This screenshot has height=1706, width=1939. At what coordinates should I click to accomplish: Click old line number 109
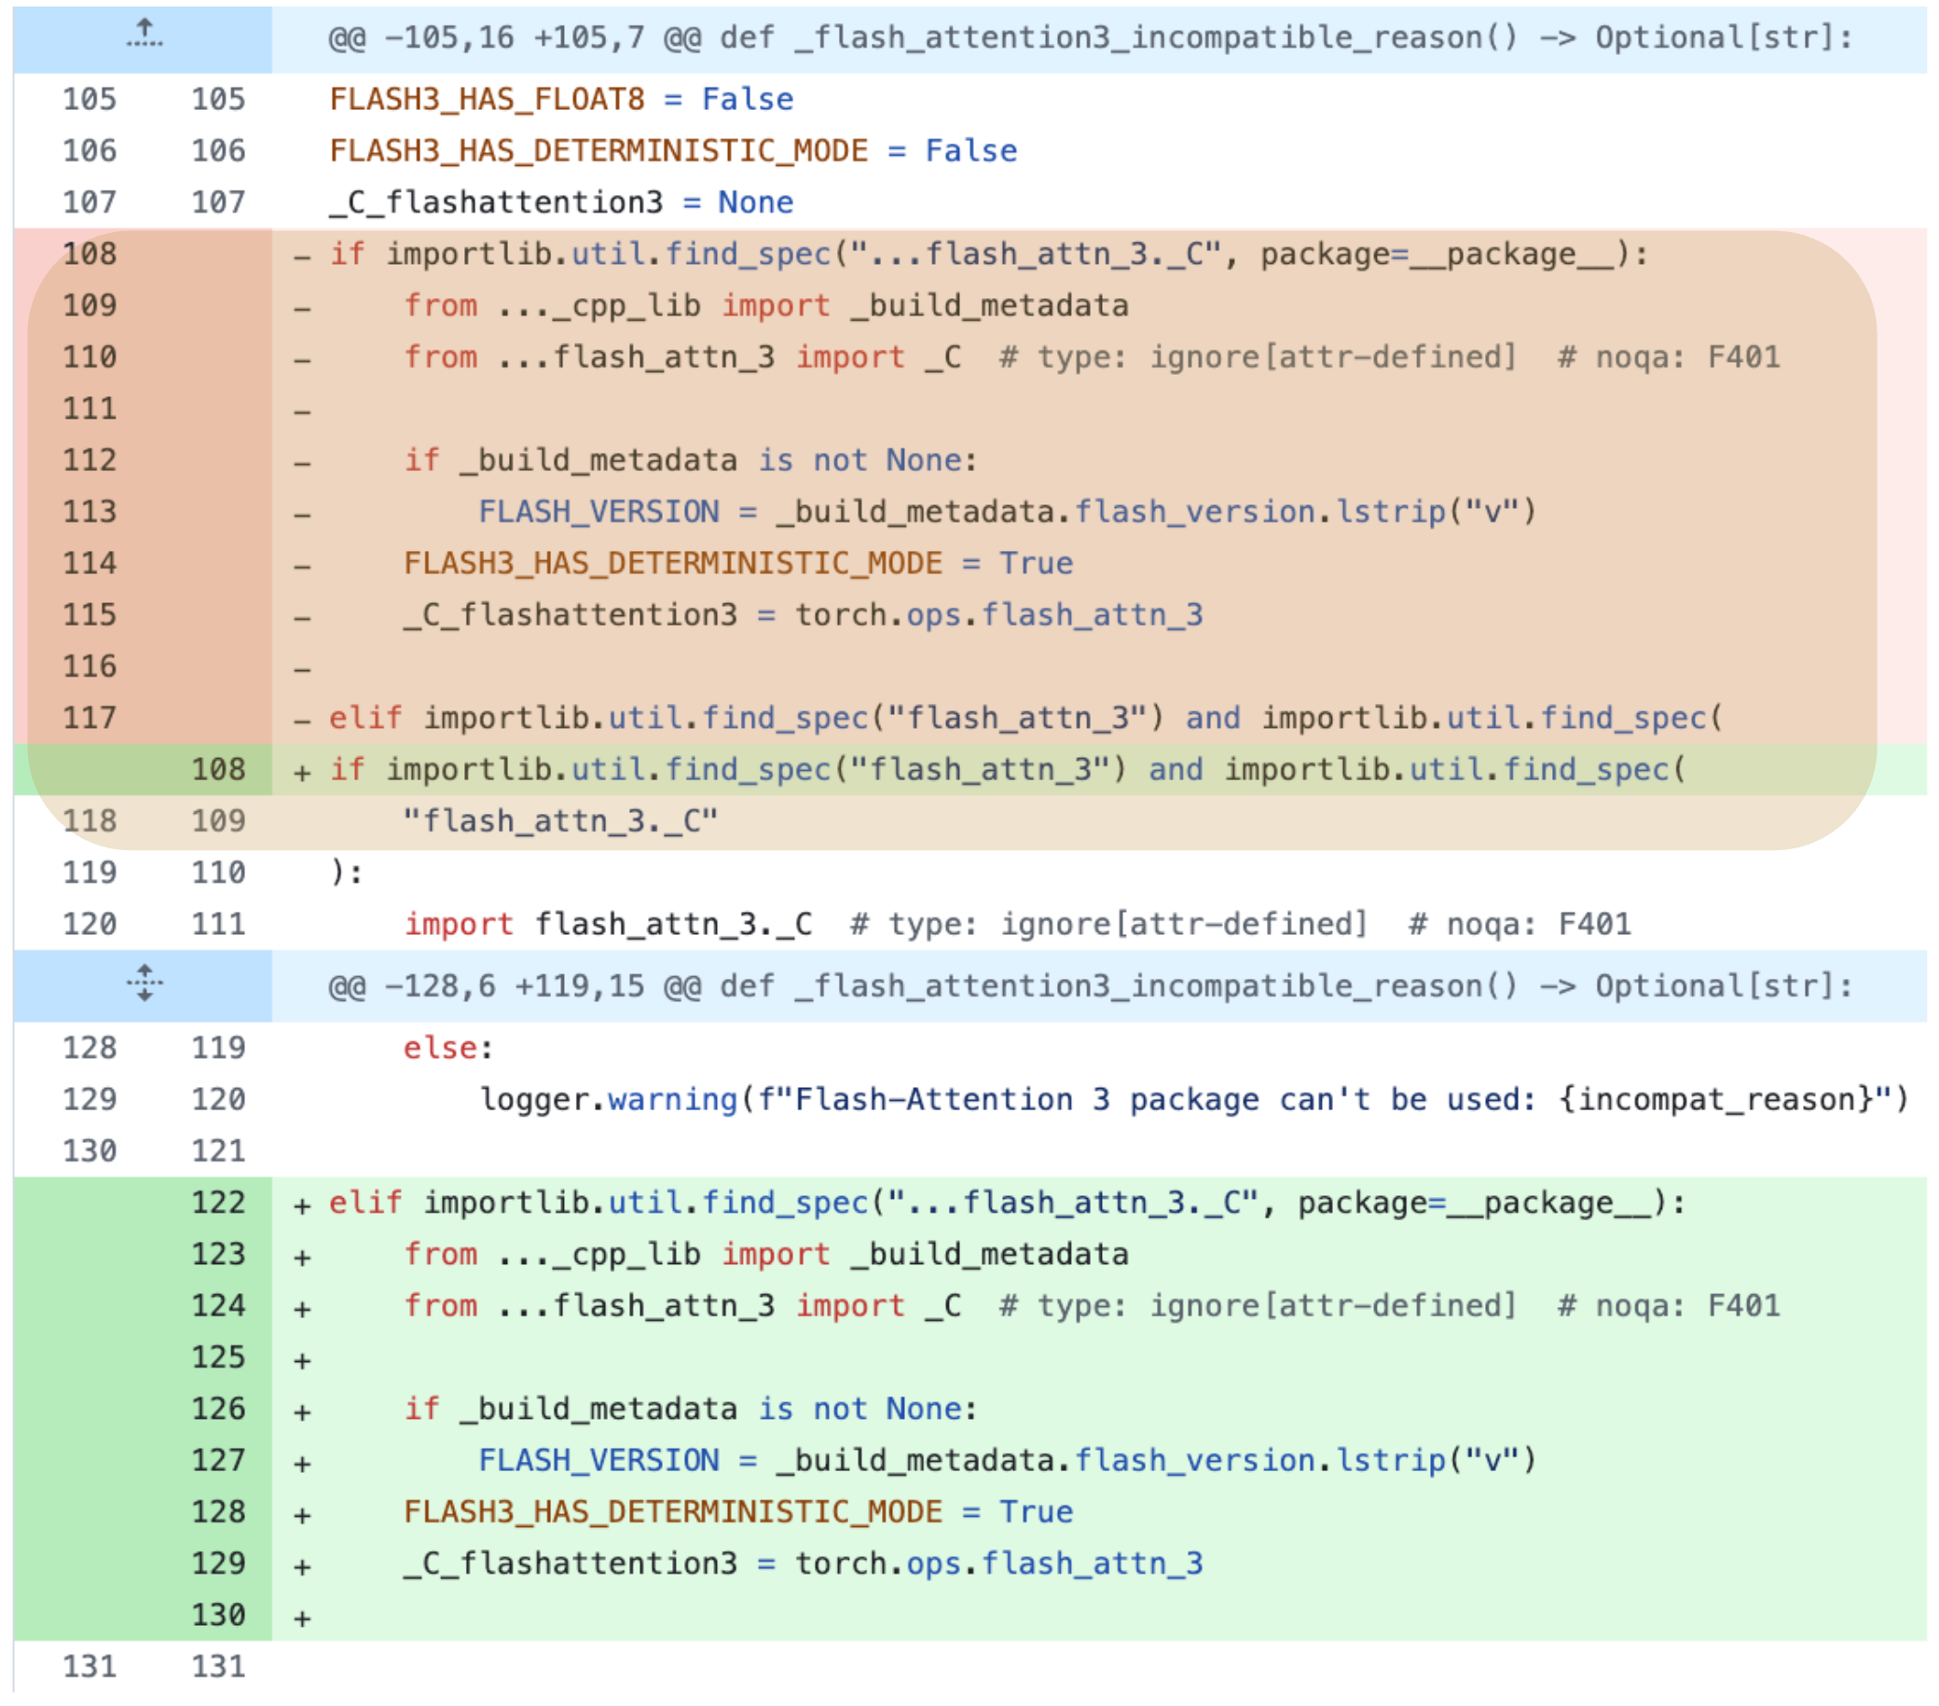89,306
